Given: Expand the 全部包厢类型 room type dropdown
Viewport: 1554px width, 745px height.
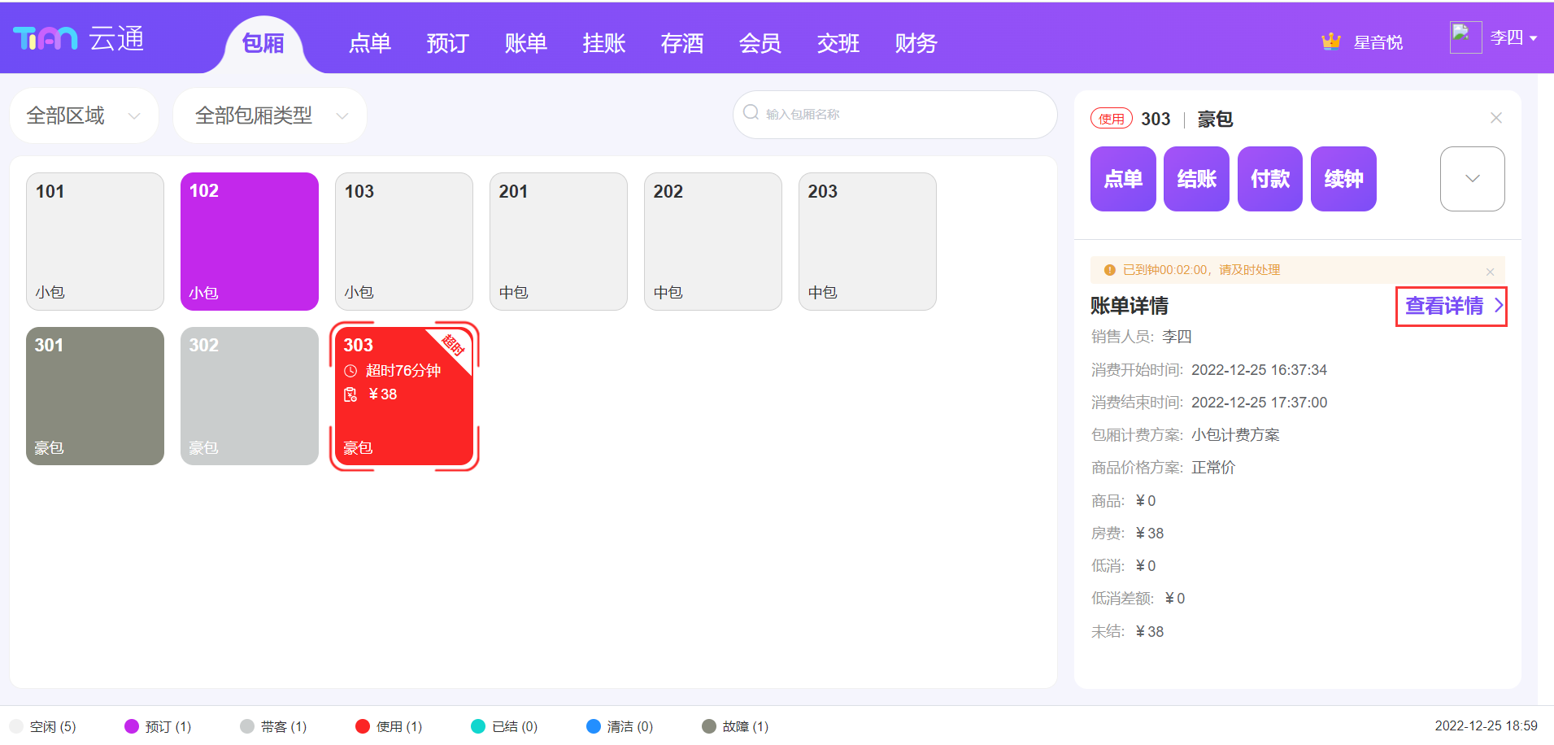Looking at the screenshot, I should coord(270,115).
